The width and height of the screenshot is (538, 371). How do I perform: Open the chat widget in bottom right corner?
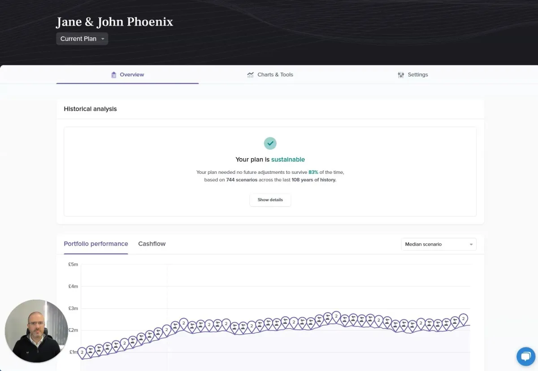pos(525,356)
